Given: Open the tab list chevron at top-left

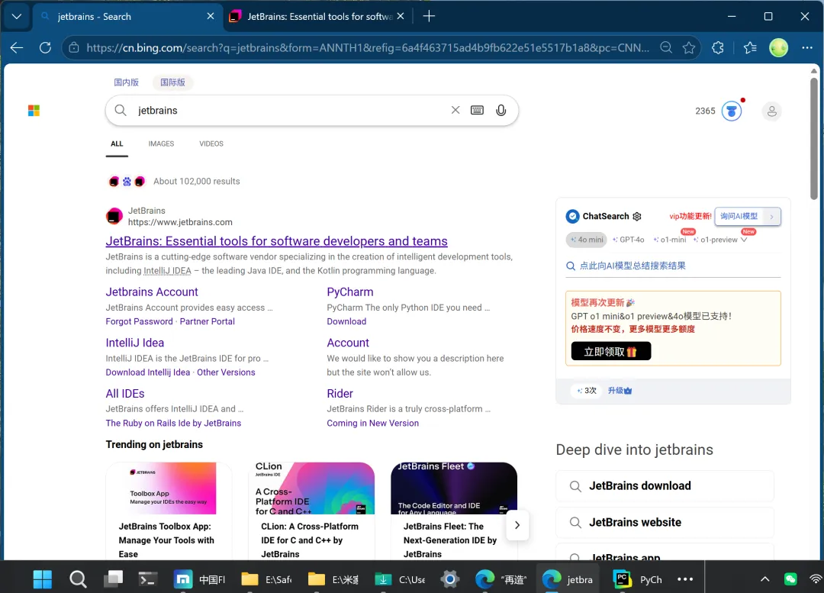Looking at the screenshot, I should (x=17, y=16).
